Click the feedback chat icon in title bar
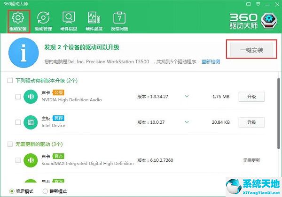This screenshot has height=197, width=282. 248,4
